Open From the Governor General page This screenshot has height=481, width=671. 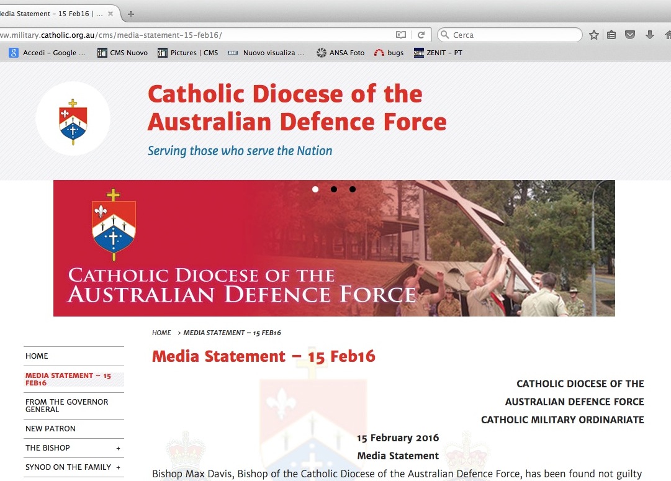pyautogui.click(x=66, y=405)
